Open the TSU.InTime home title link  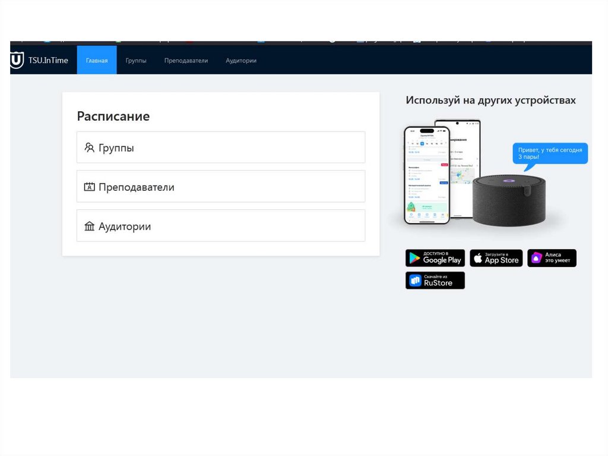pyautogui.click(x=48, y=60)
